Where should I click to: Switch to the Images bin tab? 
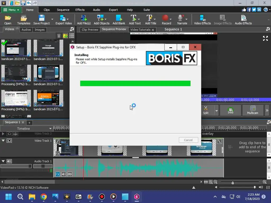click(40, 30)
